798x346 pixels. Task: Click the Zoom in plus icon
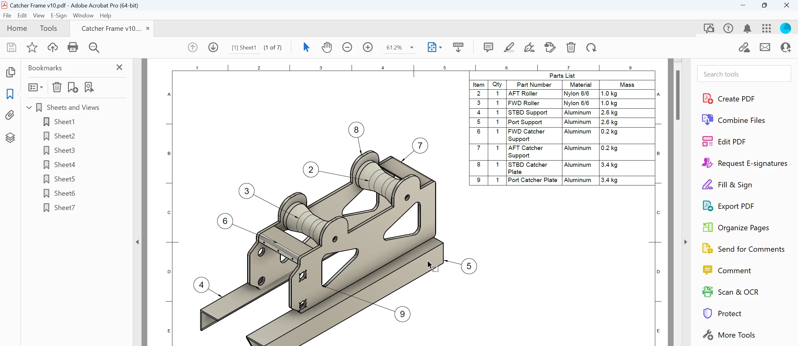pyautogui.click(x=368, y=48)
